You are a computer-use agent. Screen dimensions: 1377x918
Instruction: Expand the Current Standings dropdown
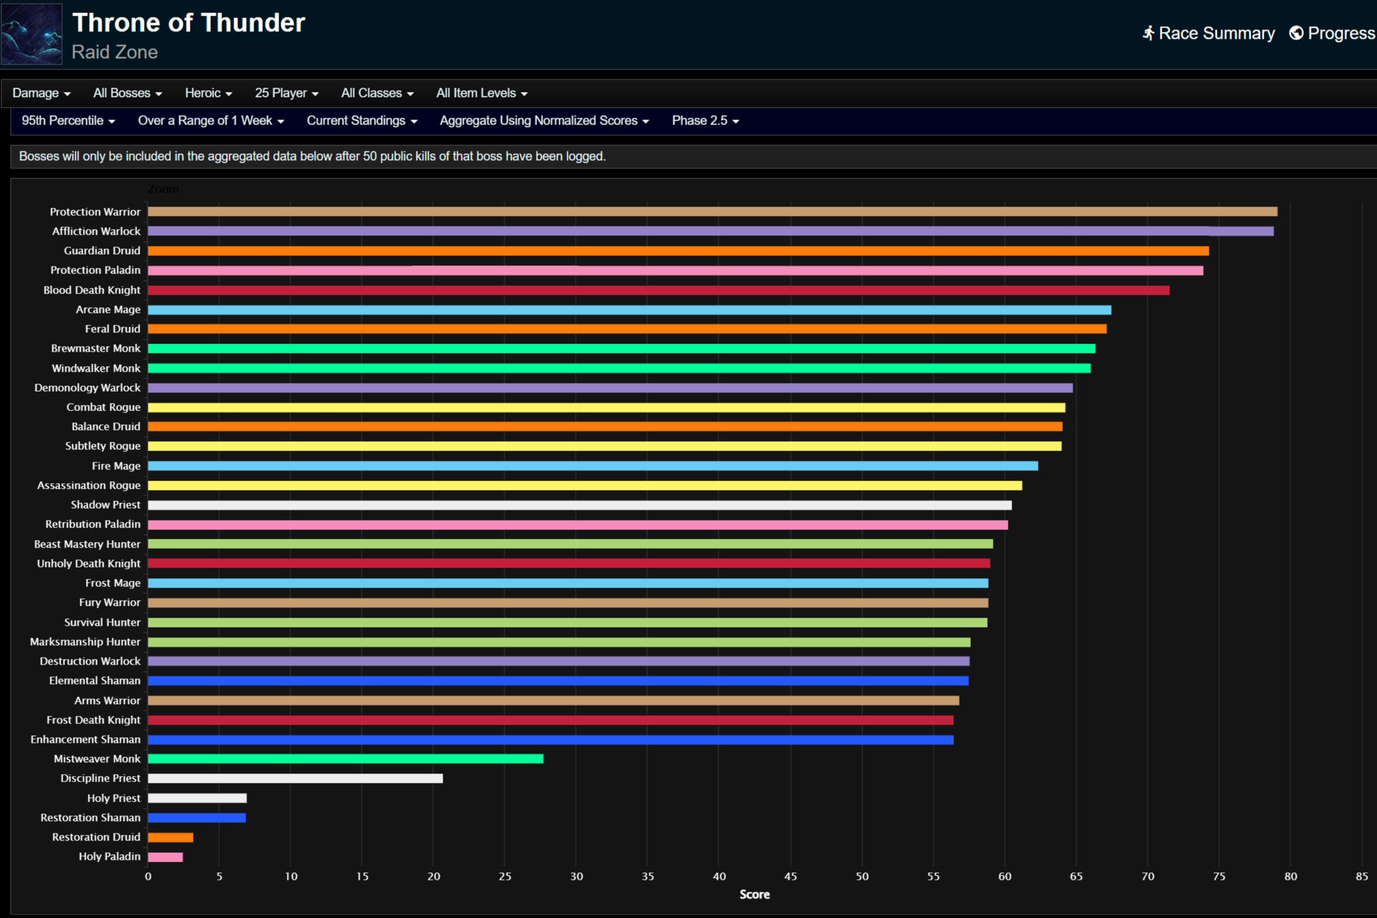click(362, 121)
